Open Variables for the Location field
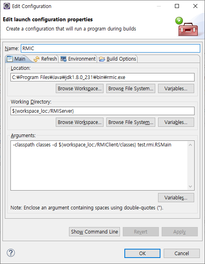 pos(176,89)
